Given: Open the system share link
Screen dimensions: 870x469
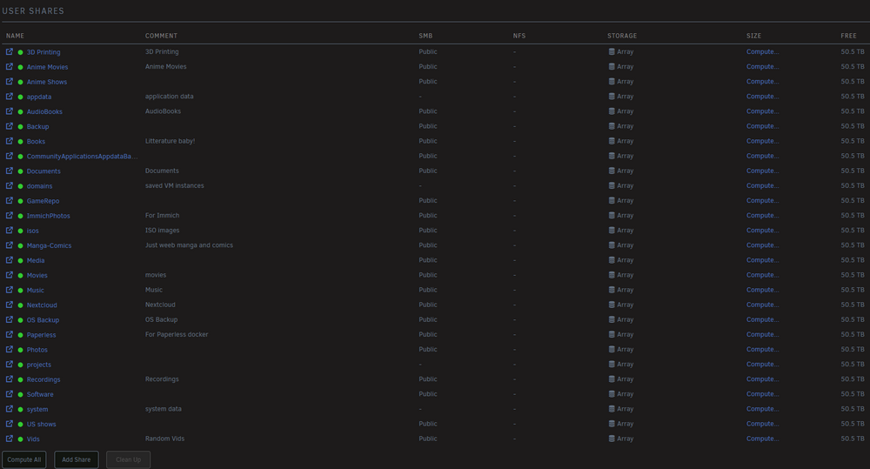Looking at the screenshot, I should point(37,410).
